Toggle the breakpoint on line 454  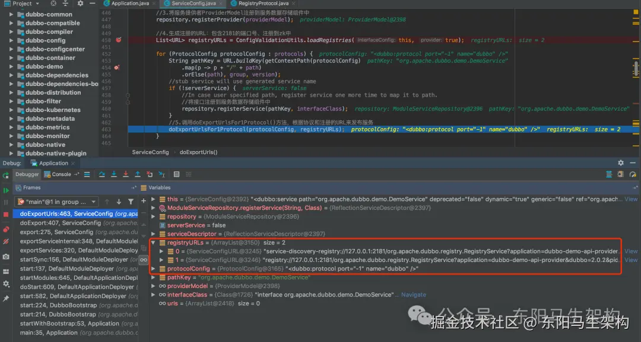click(x=117, y=68)
